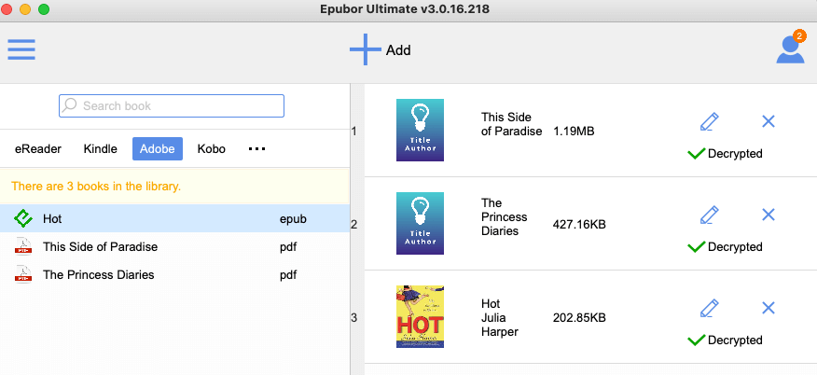Click the epub format label for Hot
Image resolution: width=817 pixels, height=375 pixels.
[294, 219]
